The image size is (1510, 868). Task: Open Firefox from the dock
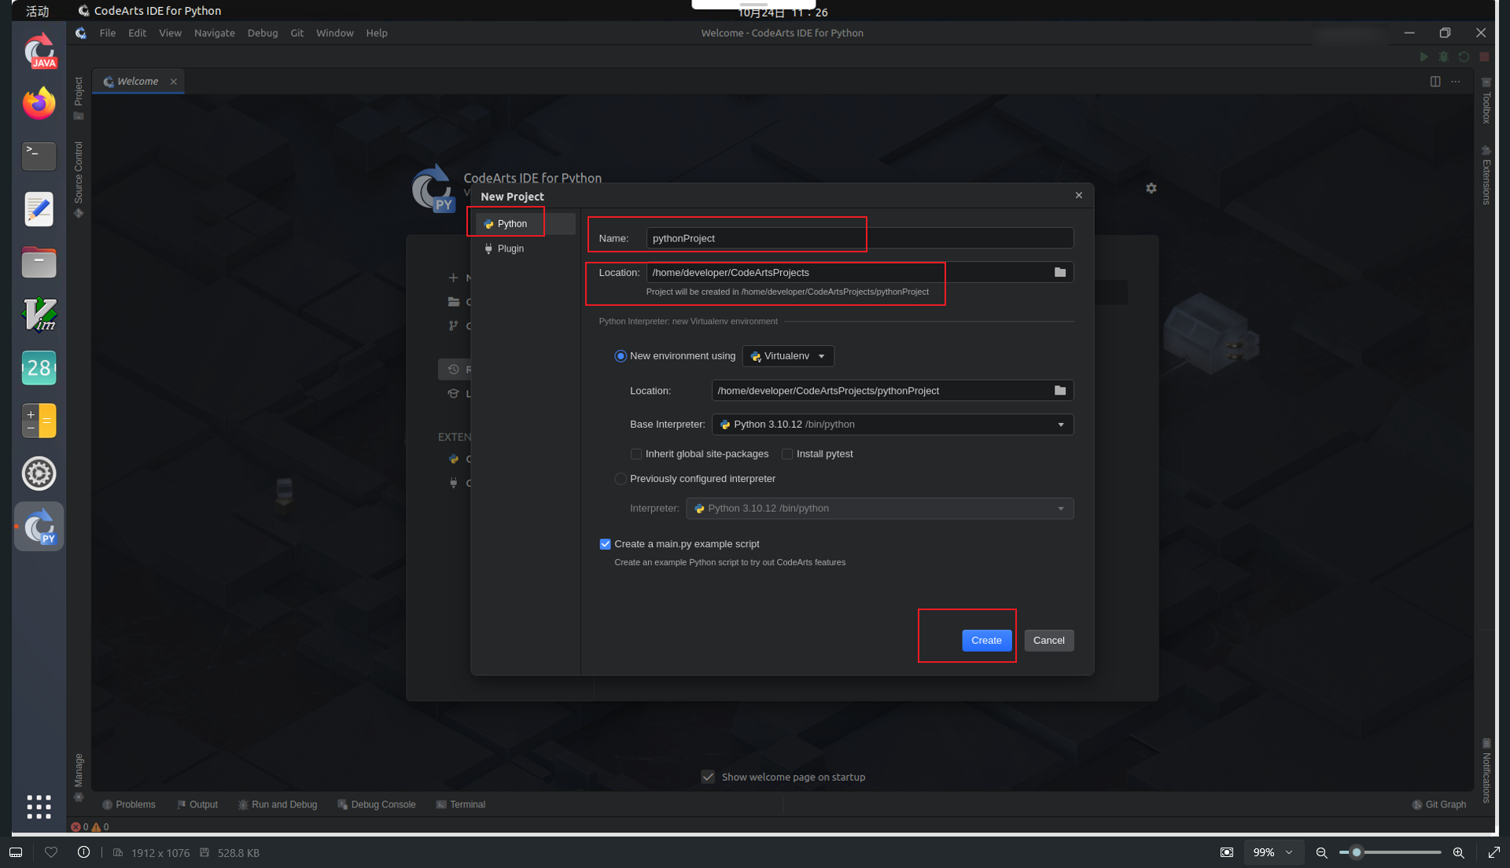coord(39,104)
